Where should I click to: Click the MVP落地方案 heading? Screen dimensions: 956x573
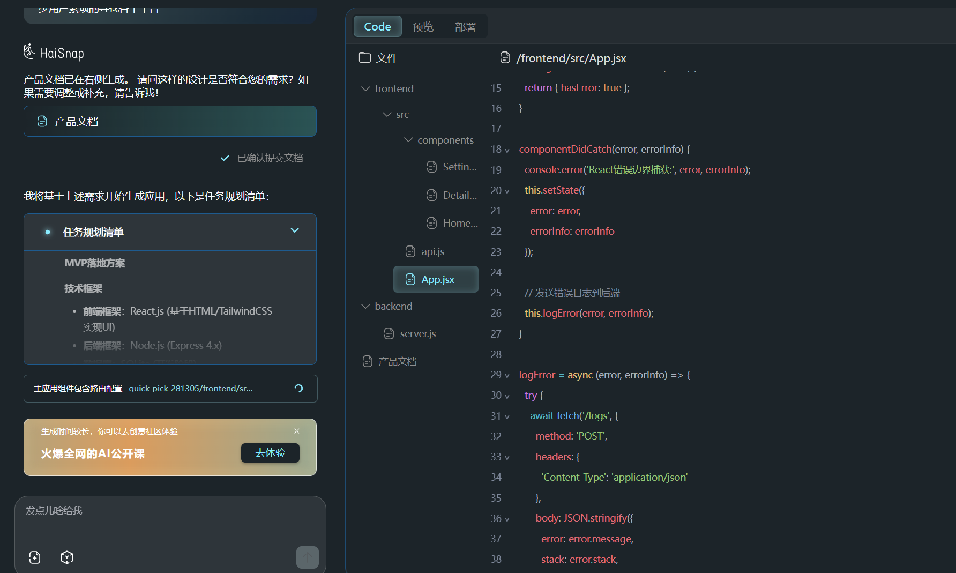point(95,263)
